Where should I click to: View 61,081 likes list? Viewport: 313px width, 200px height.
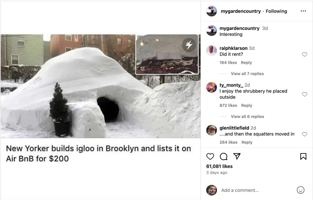(x=219, y=166)
